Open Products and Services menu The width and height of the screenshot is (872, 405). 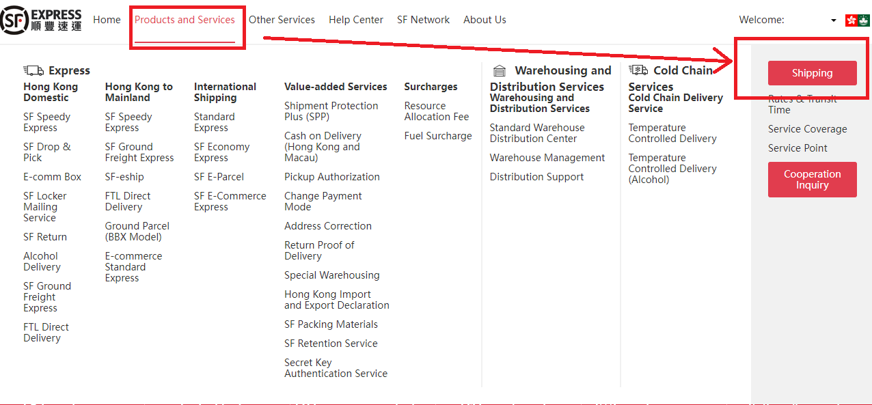click(x=185, y=20)
